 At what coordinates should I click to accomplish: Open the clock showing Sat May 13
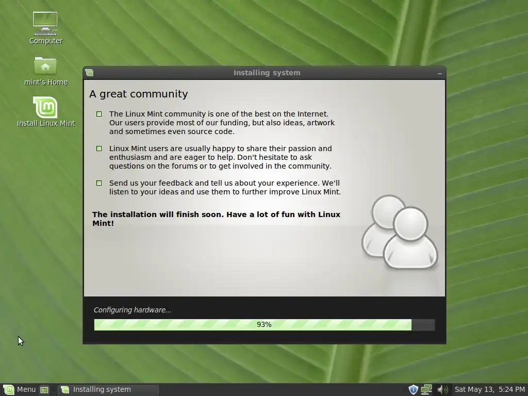(x=489, y=390)
